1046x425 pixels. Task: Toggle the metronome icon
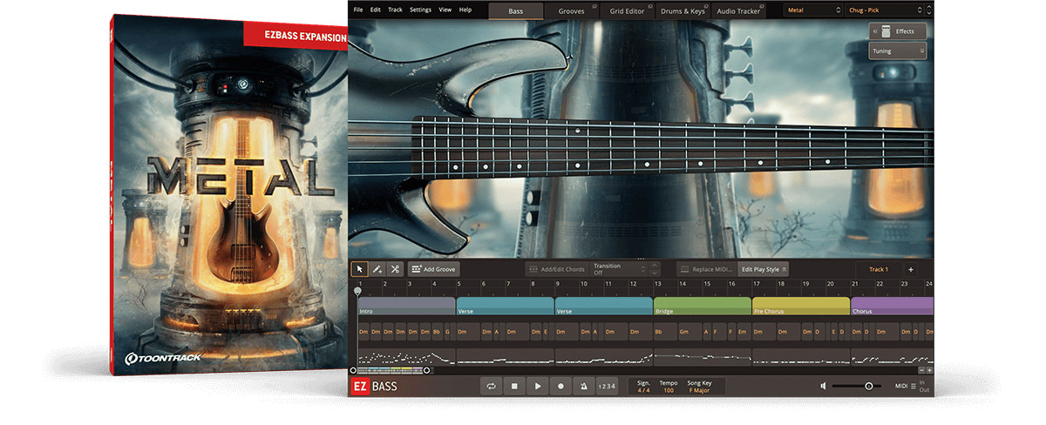tap(583, 386)
